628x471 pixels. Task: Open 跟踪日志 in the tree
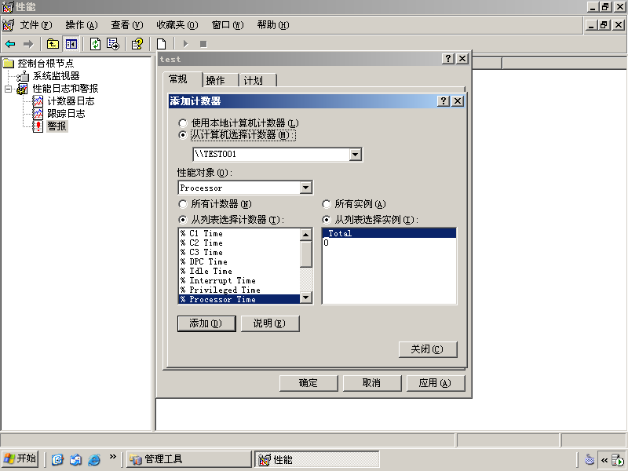click(x=66, y=114)
